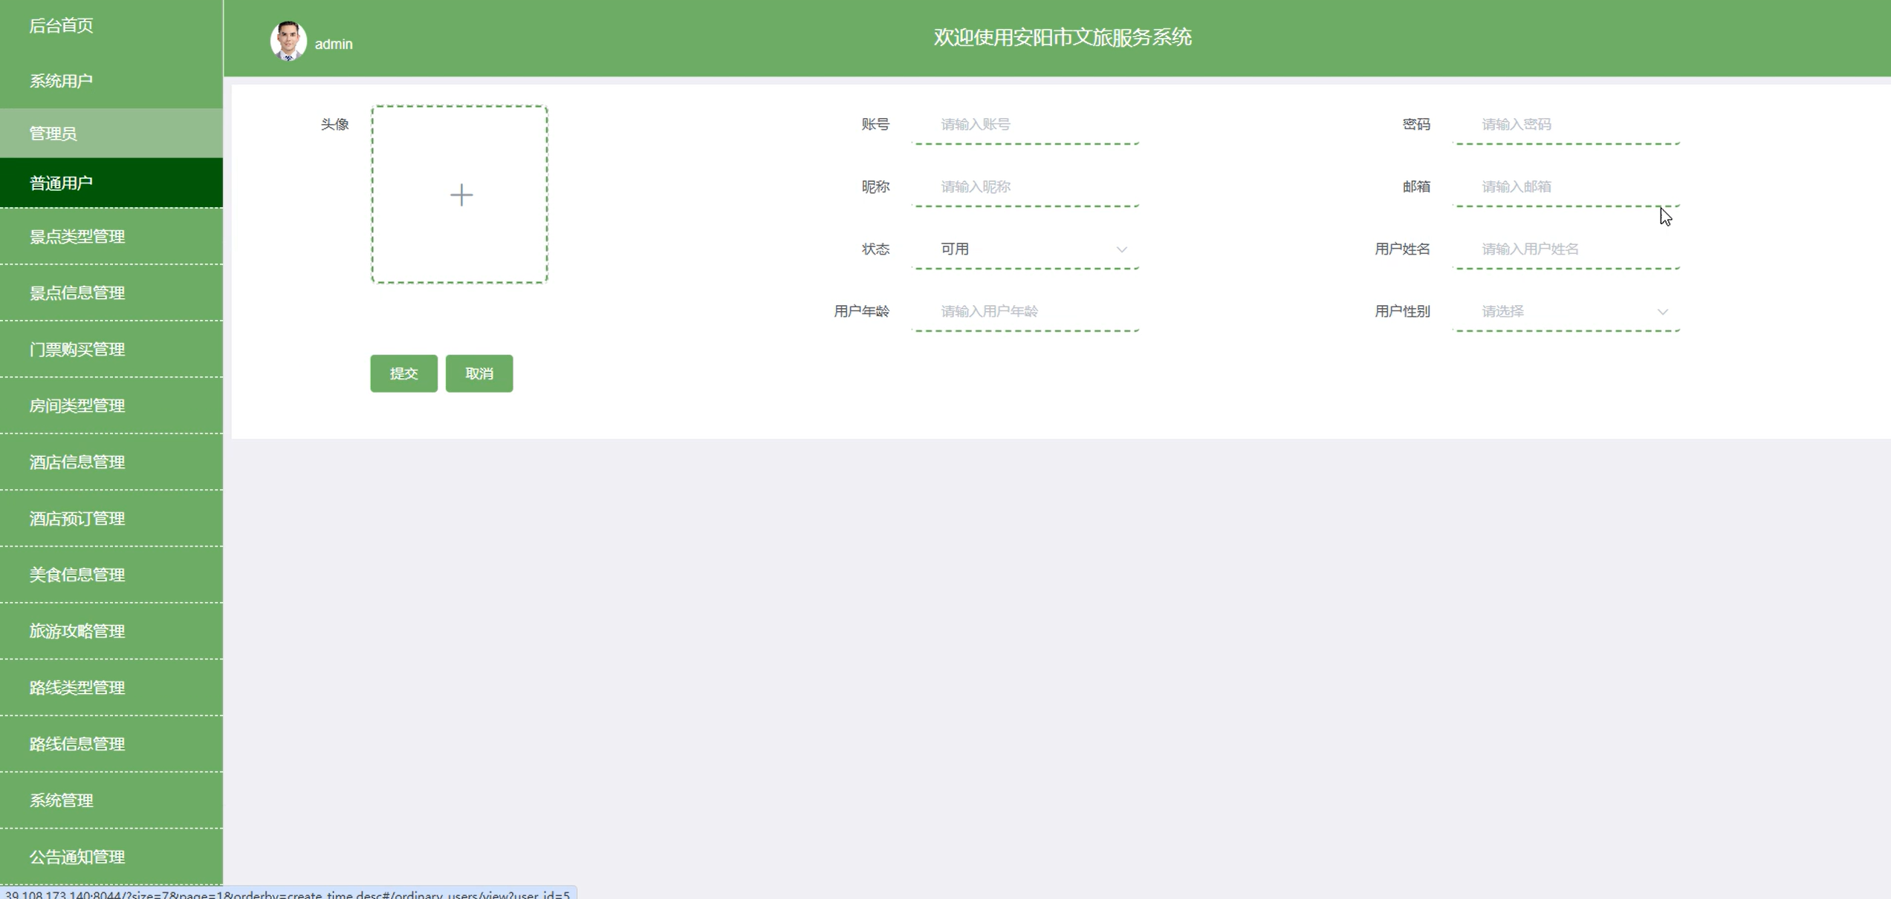The width and height of the screenshot is (1891, 899).
Task: Expand the 状态 dropdown arrow
Action: 1121,249
